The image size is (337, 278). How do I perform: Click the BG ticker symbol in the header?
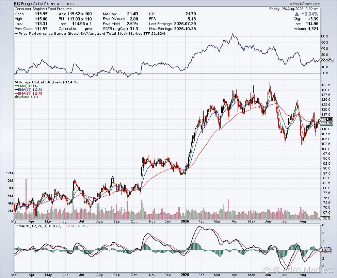[17, 4]
